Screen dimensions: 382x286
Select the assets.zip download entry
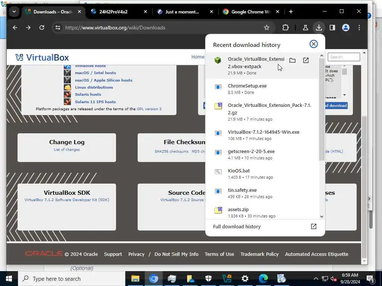pyautogui.click(x=262, y=212)
